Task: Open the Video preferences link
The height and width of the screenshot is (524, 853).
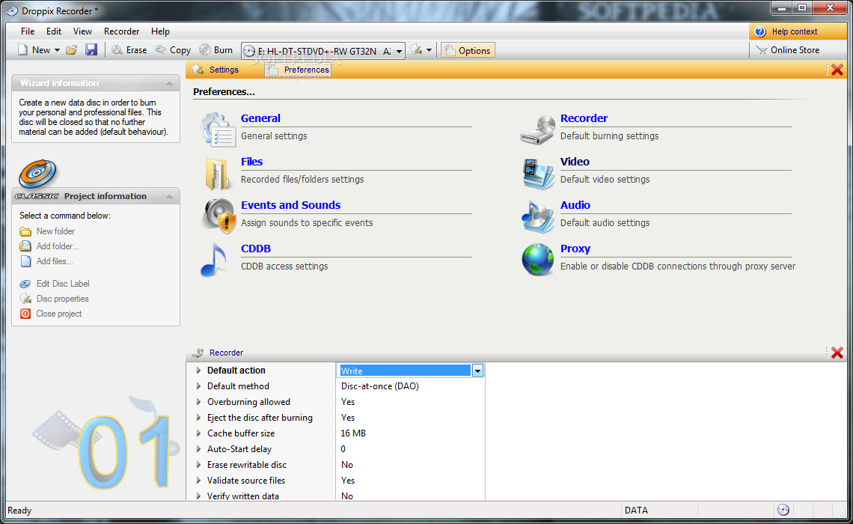Action: coord(575,162)
